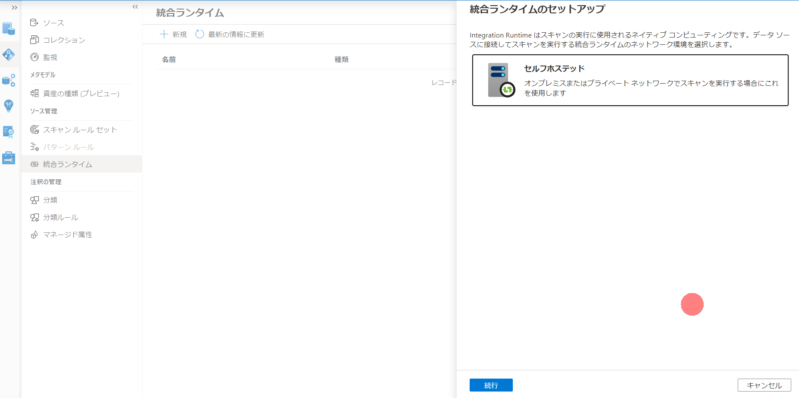Click the refresh icon for 最新の情報に更新
The width and height of the screenshot is (799, 398).
tap(199, 34)
